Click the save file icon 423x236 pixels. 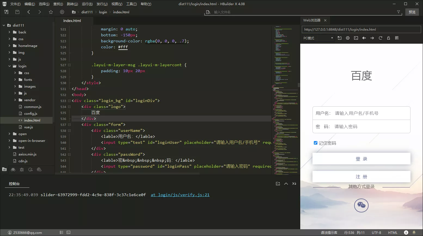[17, 12]
